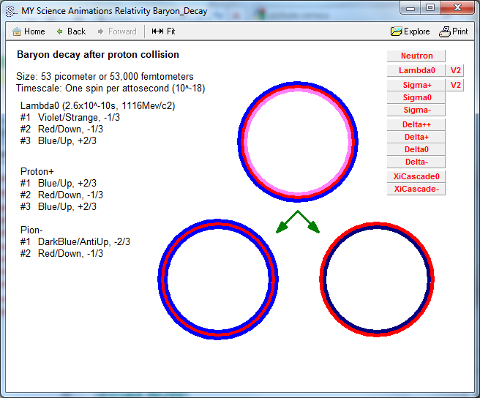480x398 pixels.
Task: Display the XiCascade0 decay
Action: [416, 176]
